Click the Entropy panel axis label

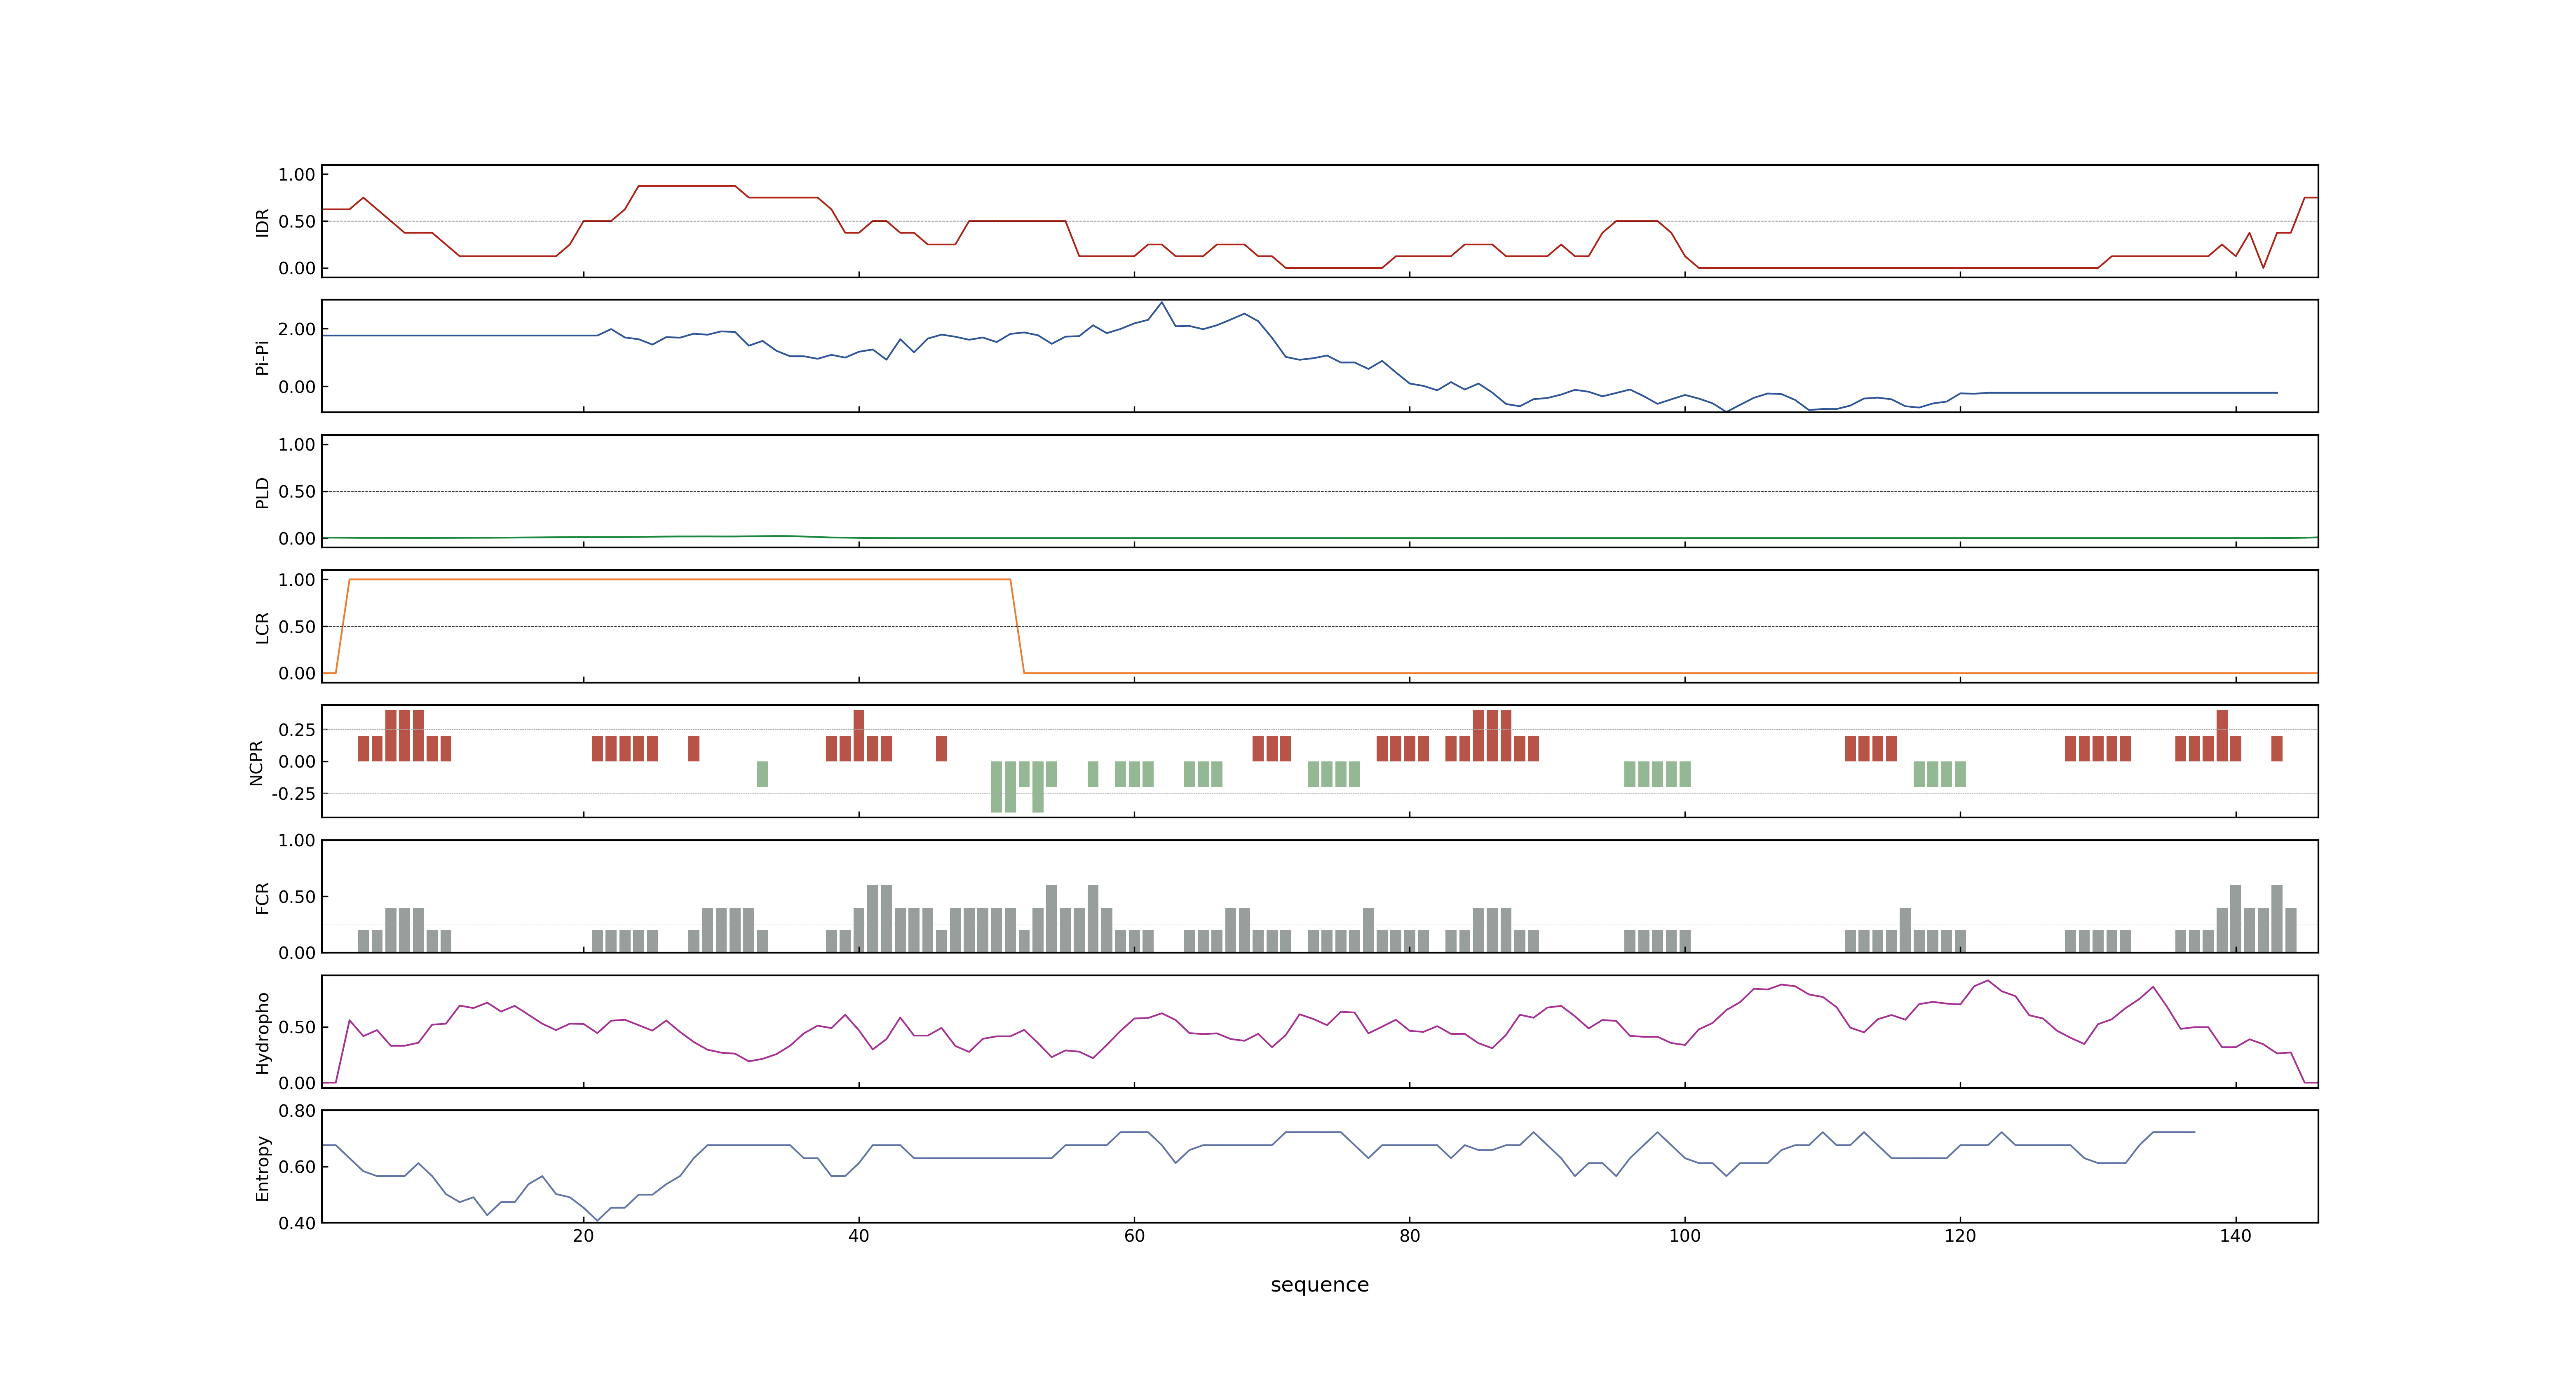pos(262,1167)
